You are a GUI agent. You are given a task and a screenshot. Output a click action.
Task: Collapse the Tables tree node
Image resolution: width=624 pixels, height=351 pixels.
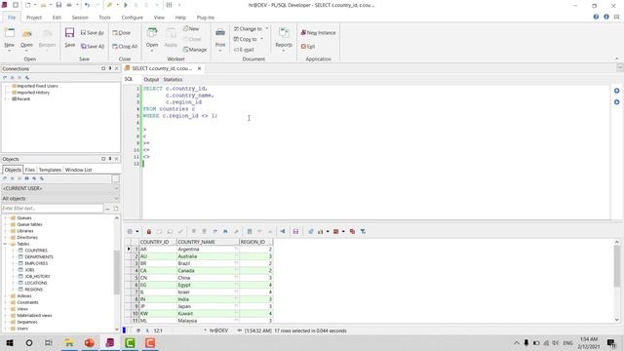(x=6, y=244)
